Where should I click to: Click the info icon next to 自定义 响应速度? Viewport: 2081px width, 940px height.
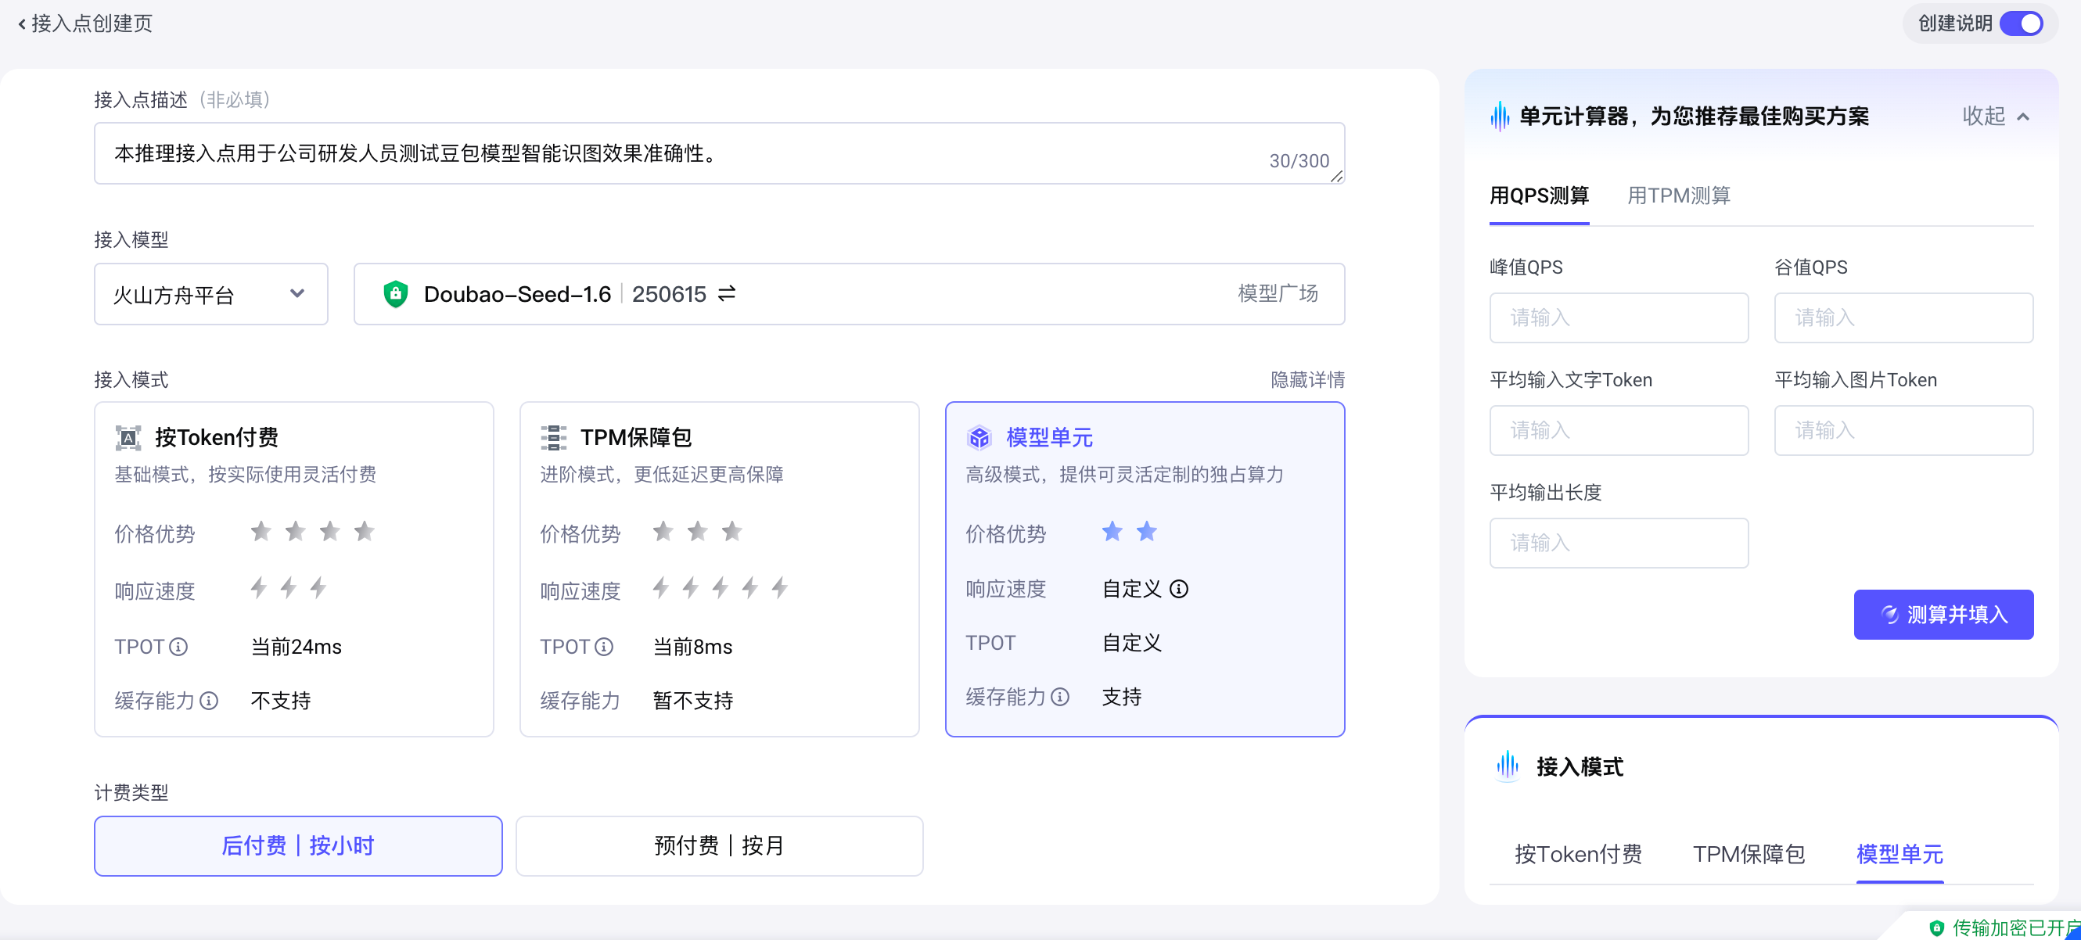pos(1179,589)
